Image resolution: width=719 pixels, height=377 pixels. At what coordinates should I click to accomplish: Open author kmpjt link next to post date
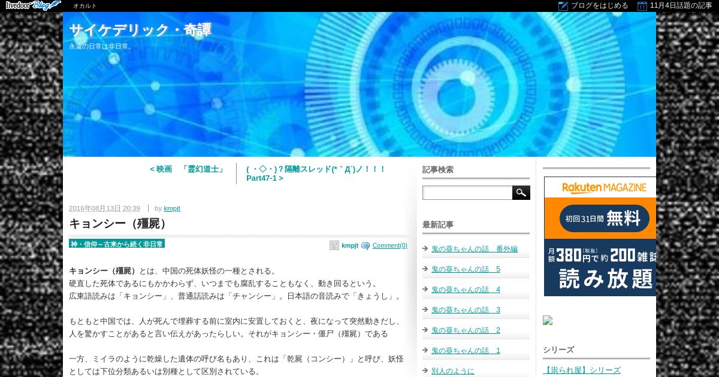(172, 209)
